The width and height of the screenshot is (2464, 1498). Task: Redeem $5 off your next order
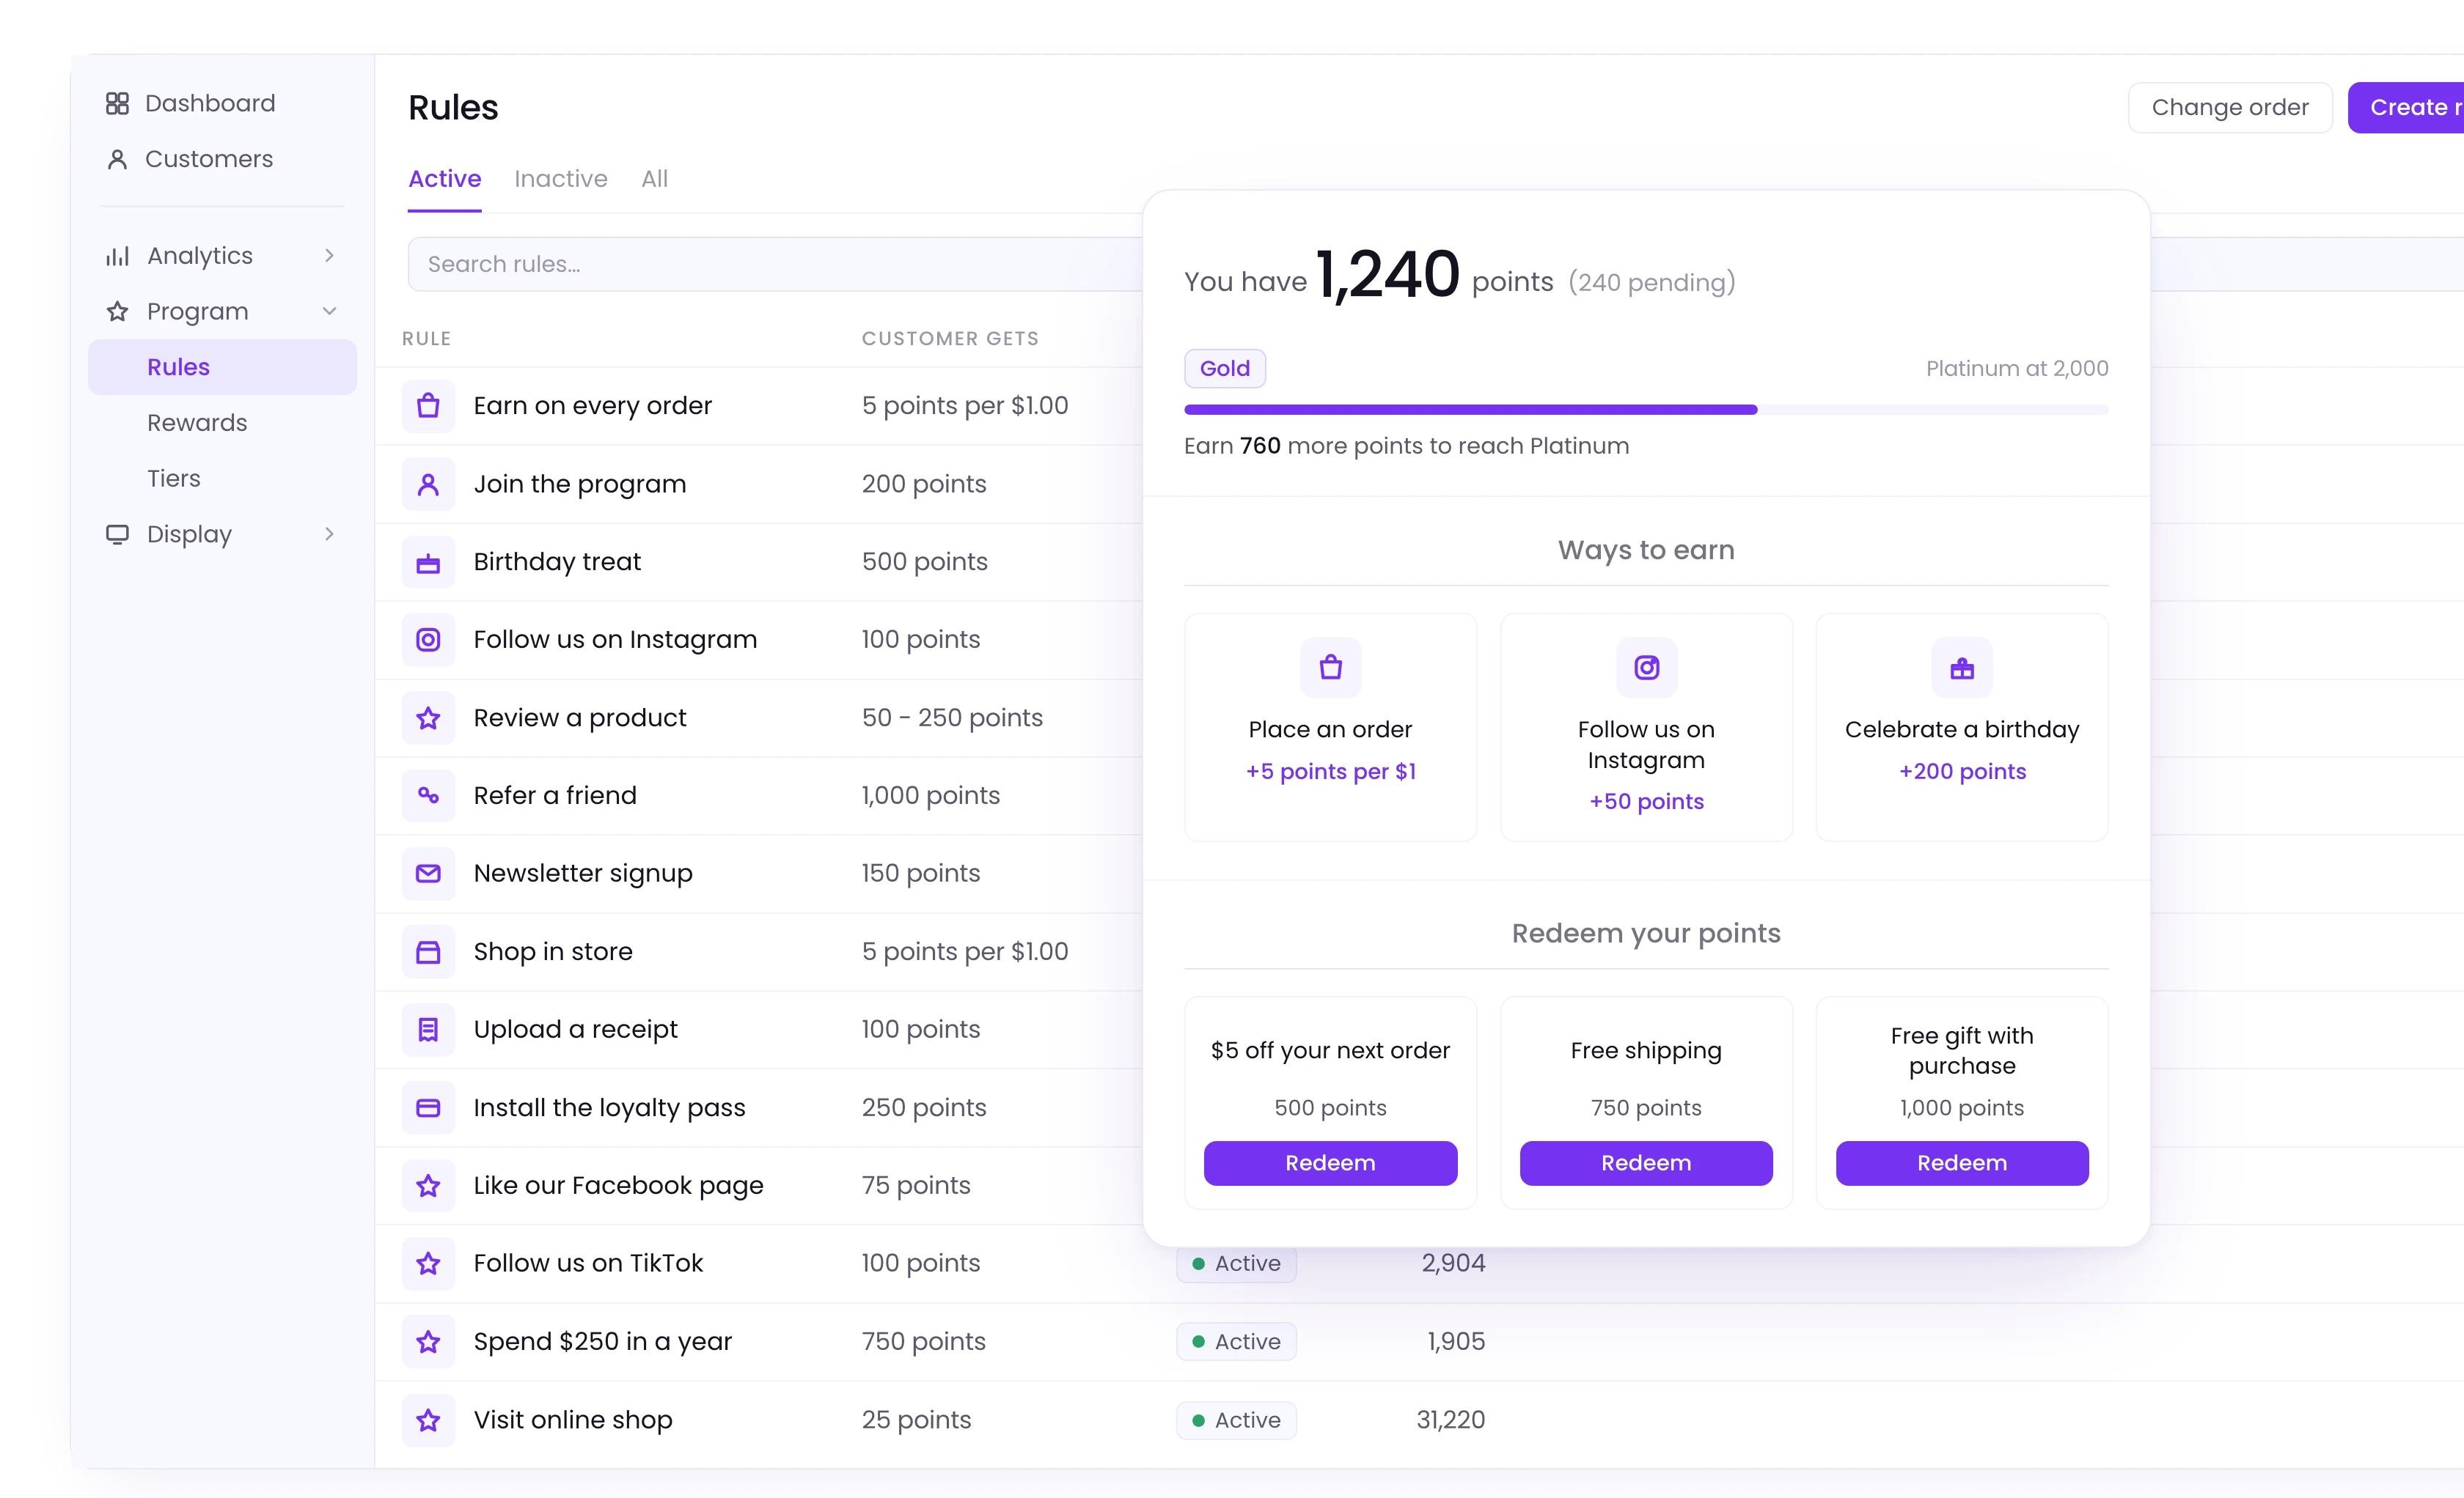pyautogui.click(x=1330, y=1163)
